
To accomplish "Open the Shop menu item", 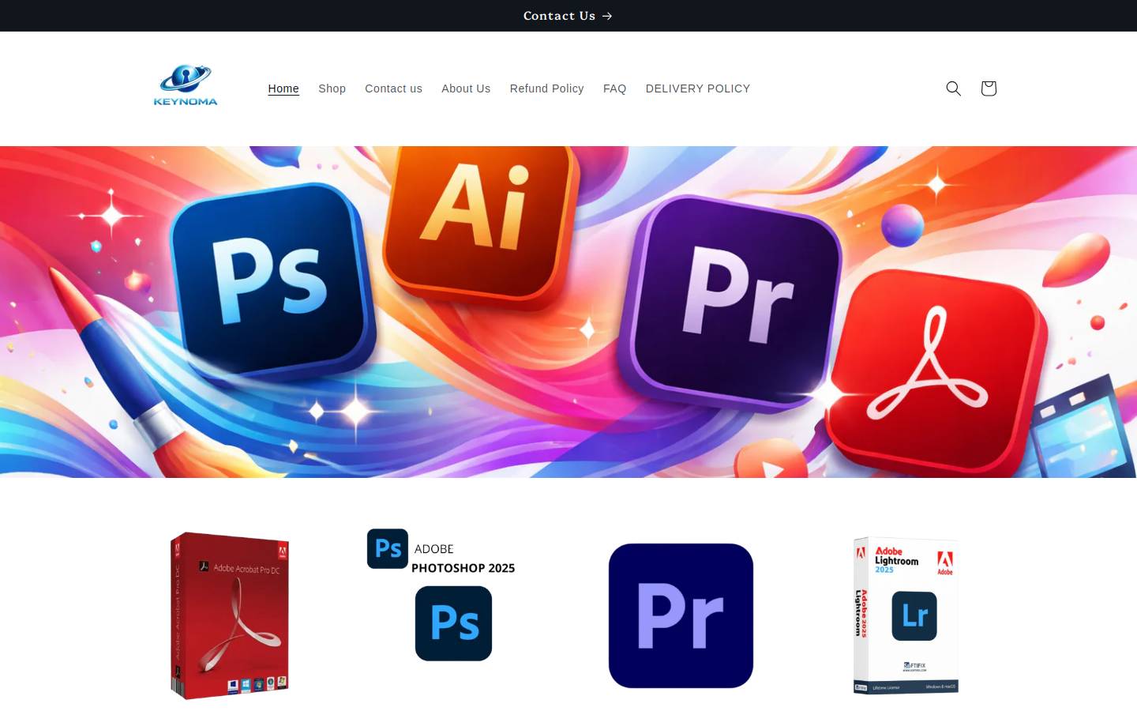I will tap(332, 88).
